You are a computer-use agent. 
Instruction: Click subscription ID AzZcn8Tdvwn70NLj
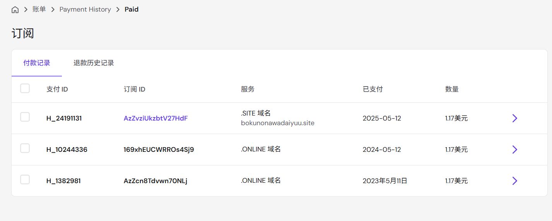click(x=156, y=181)
